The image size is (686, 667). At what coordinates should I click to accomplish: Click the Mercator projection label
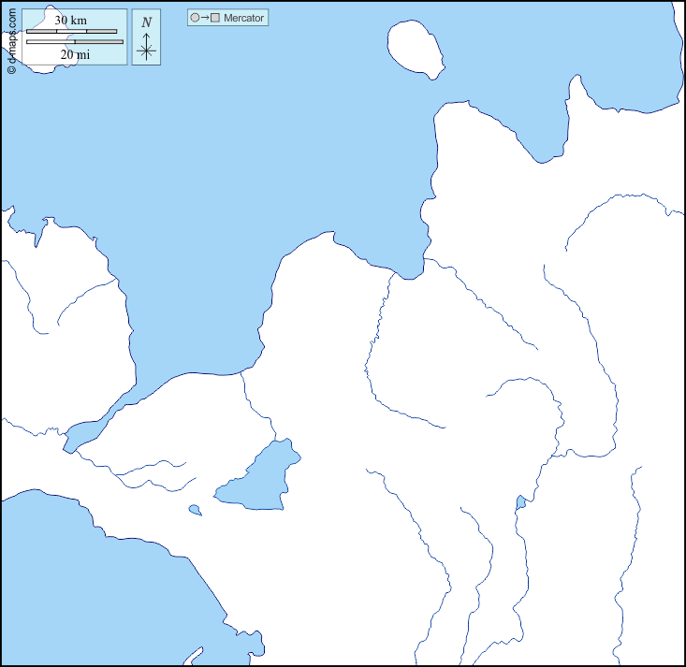[x=243, y=18]
